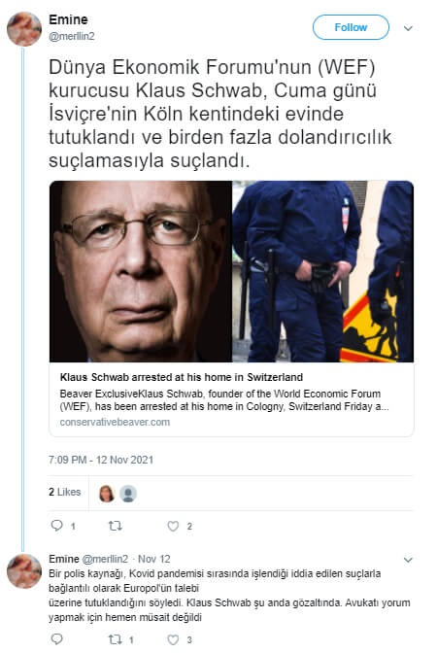The width and height of the screenshot is (437, 653).
Task: Open Emine's avatar on the reply tweet
Action: click(x=24, y=571)
